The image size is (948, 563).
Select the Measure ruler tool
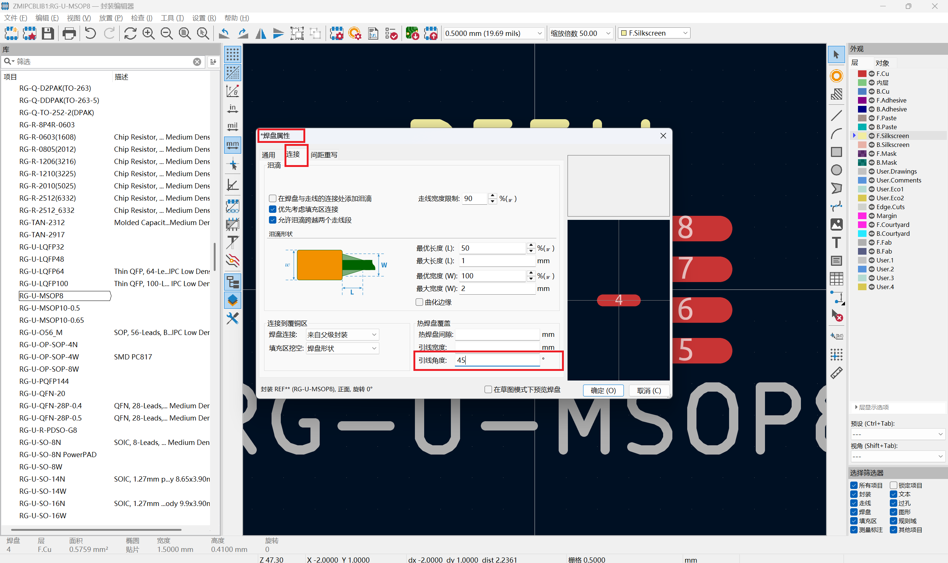tap(836, 373)
